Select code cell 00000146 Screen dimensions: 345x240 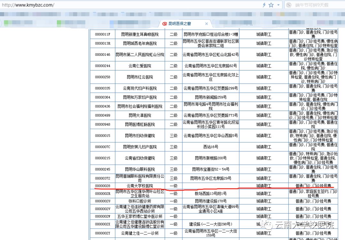103,55
